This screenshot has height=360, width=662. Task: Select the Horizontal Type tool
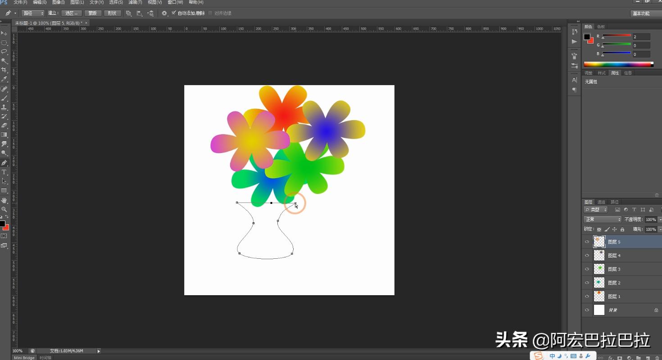click(5, 171)
